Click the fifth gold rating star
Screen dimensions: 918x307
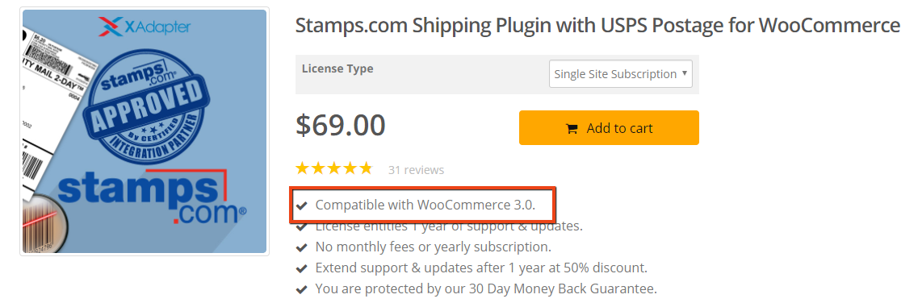(x=365, y=169)
